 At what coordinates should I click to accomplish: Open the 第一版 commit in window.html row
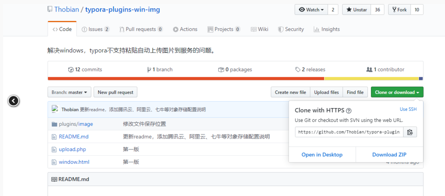131,162
